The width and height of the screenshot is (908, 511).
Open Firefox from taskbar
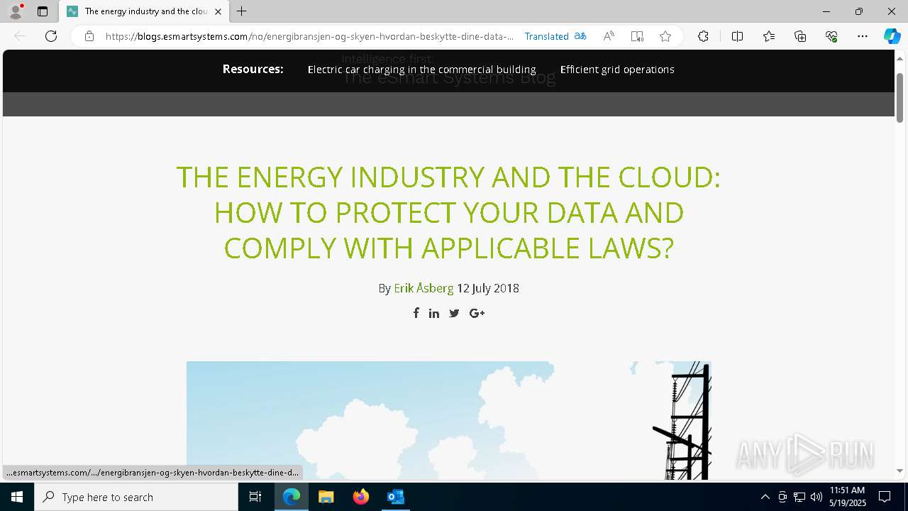[361, 497]
